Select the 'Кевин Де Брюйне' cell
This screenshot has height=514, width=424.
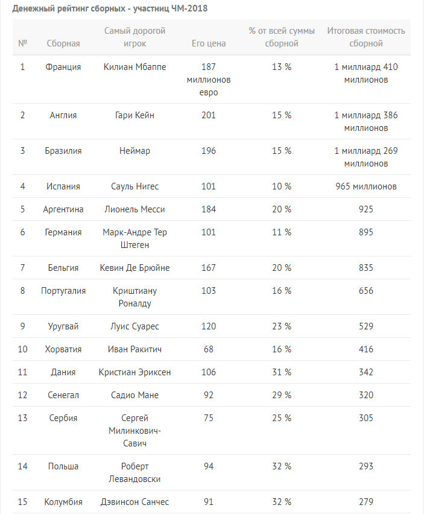(x=134, y=268)
